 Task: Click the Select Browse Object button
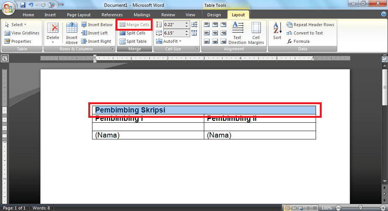(385, 194)
